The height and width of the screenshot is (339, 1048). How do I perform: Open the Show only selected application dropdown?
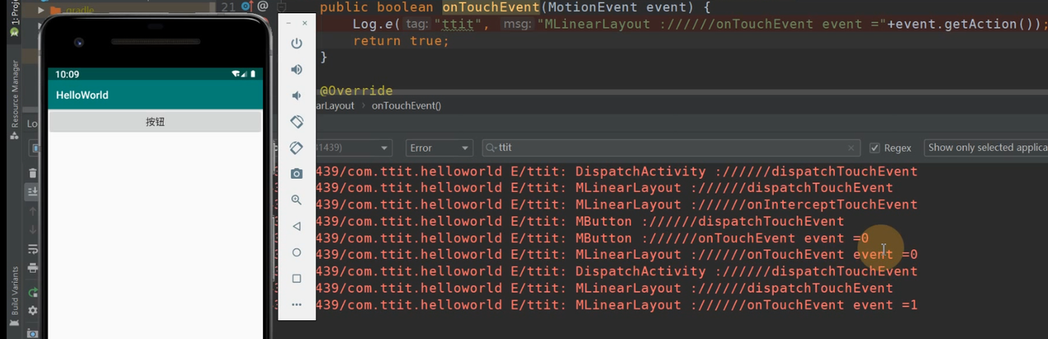coord(986,148)
